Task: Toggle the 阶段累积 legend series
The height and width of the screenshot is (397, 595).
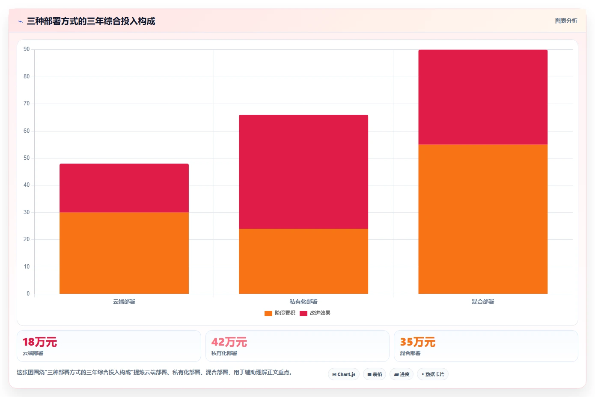Action: point(280,313)
